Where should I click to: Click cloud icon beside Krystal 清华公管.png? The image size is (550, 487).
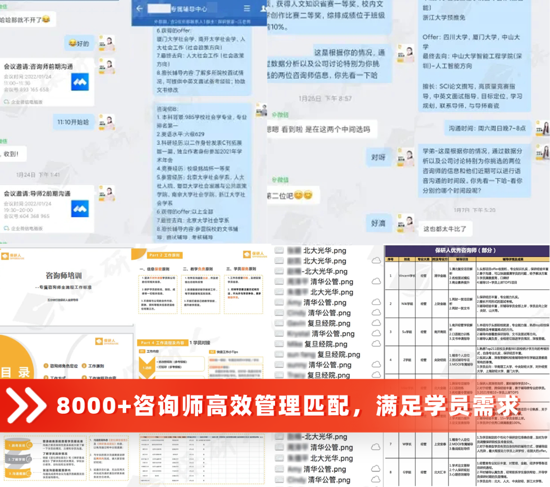pyautogui.click(x=376, y=333)
